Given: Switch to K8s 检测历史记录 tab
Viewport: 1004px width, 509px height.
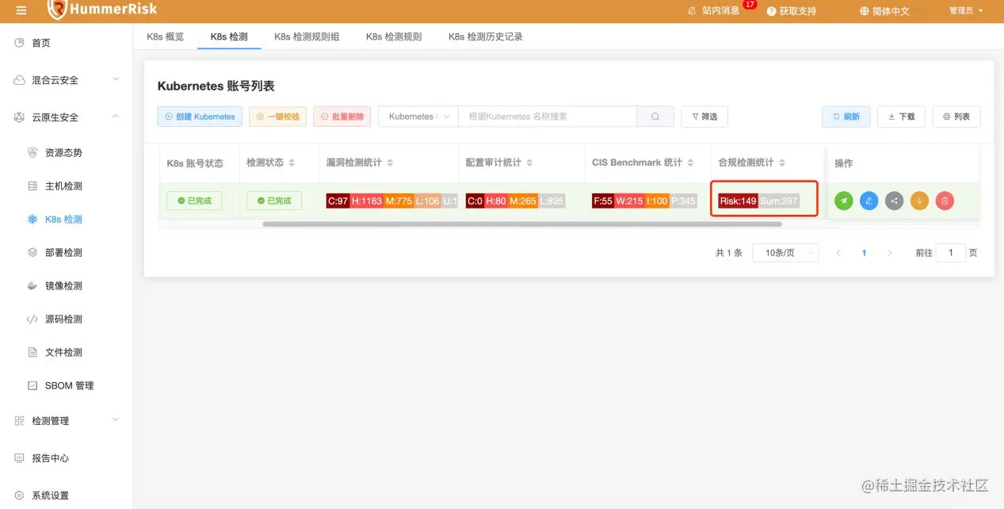Looking at the screenshot, I should click(485, 36).
